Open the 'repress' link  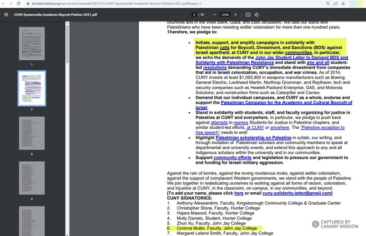click(x=241, y=122)
